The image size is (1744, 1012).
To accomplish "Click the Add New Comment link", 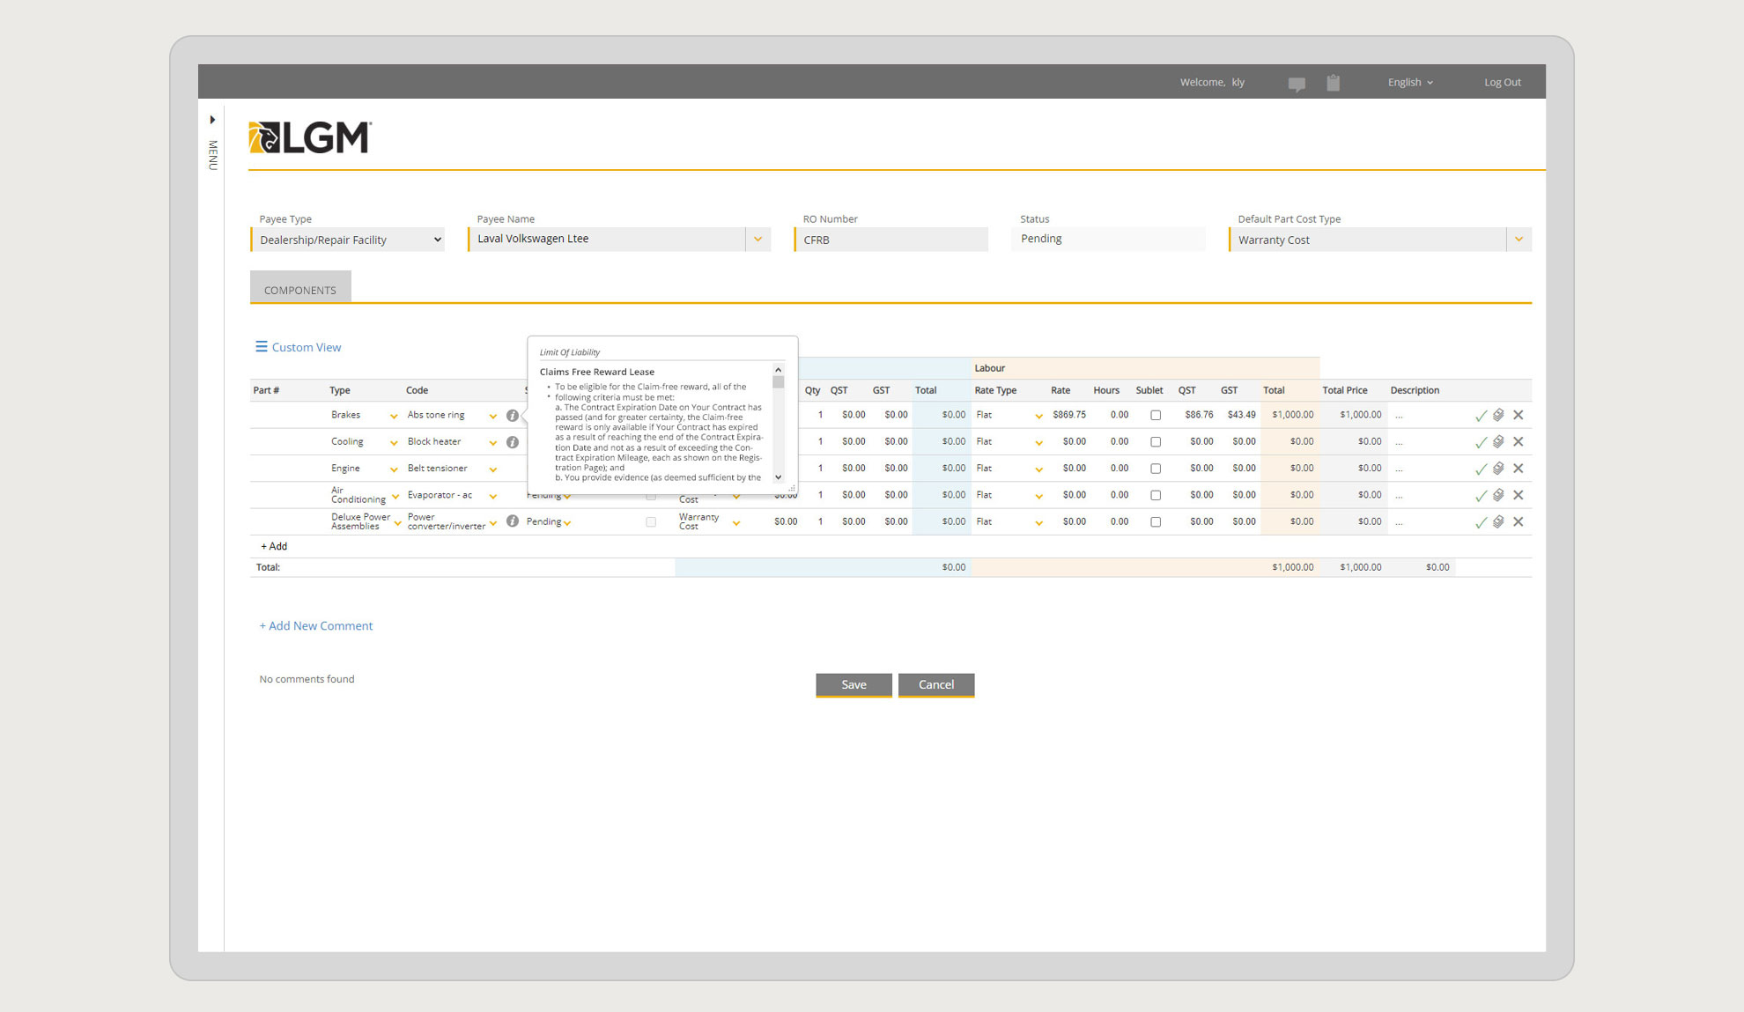I will click(317, 624).
